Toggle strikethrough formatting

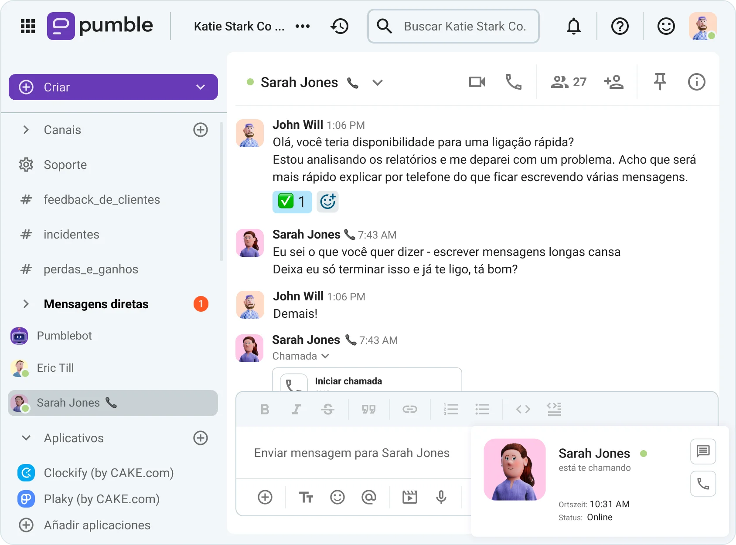pyautogui.click(x=328, y=409)
